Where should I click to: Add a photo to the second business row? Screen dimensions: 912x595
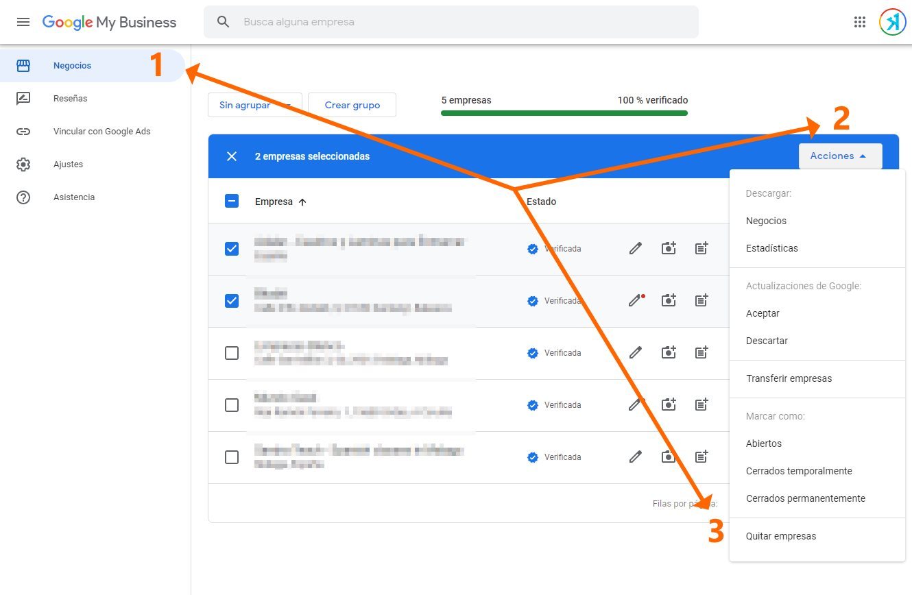tap(669, 300)
